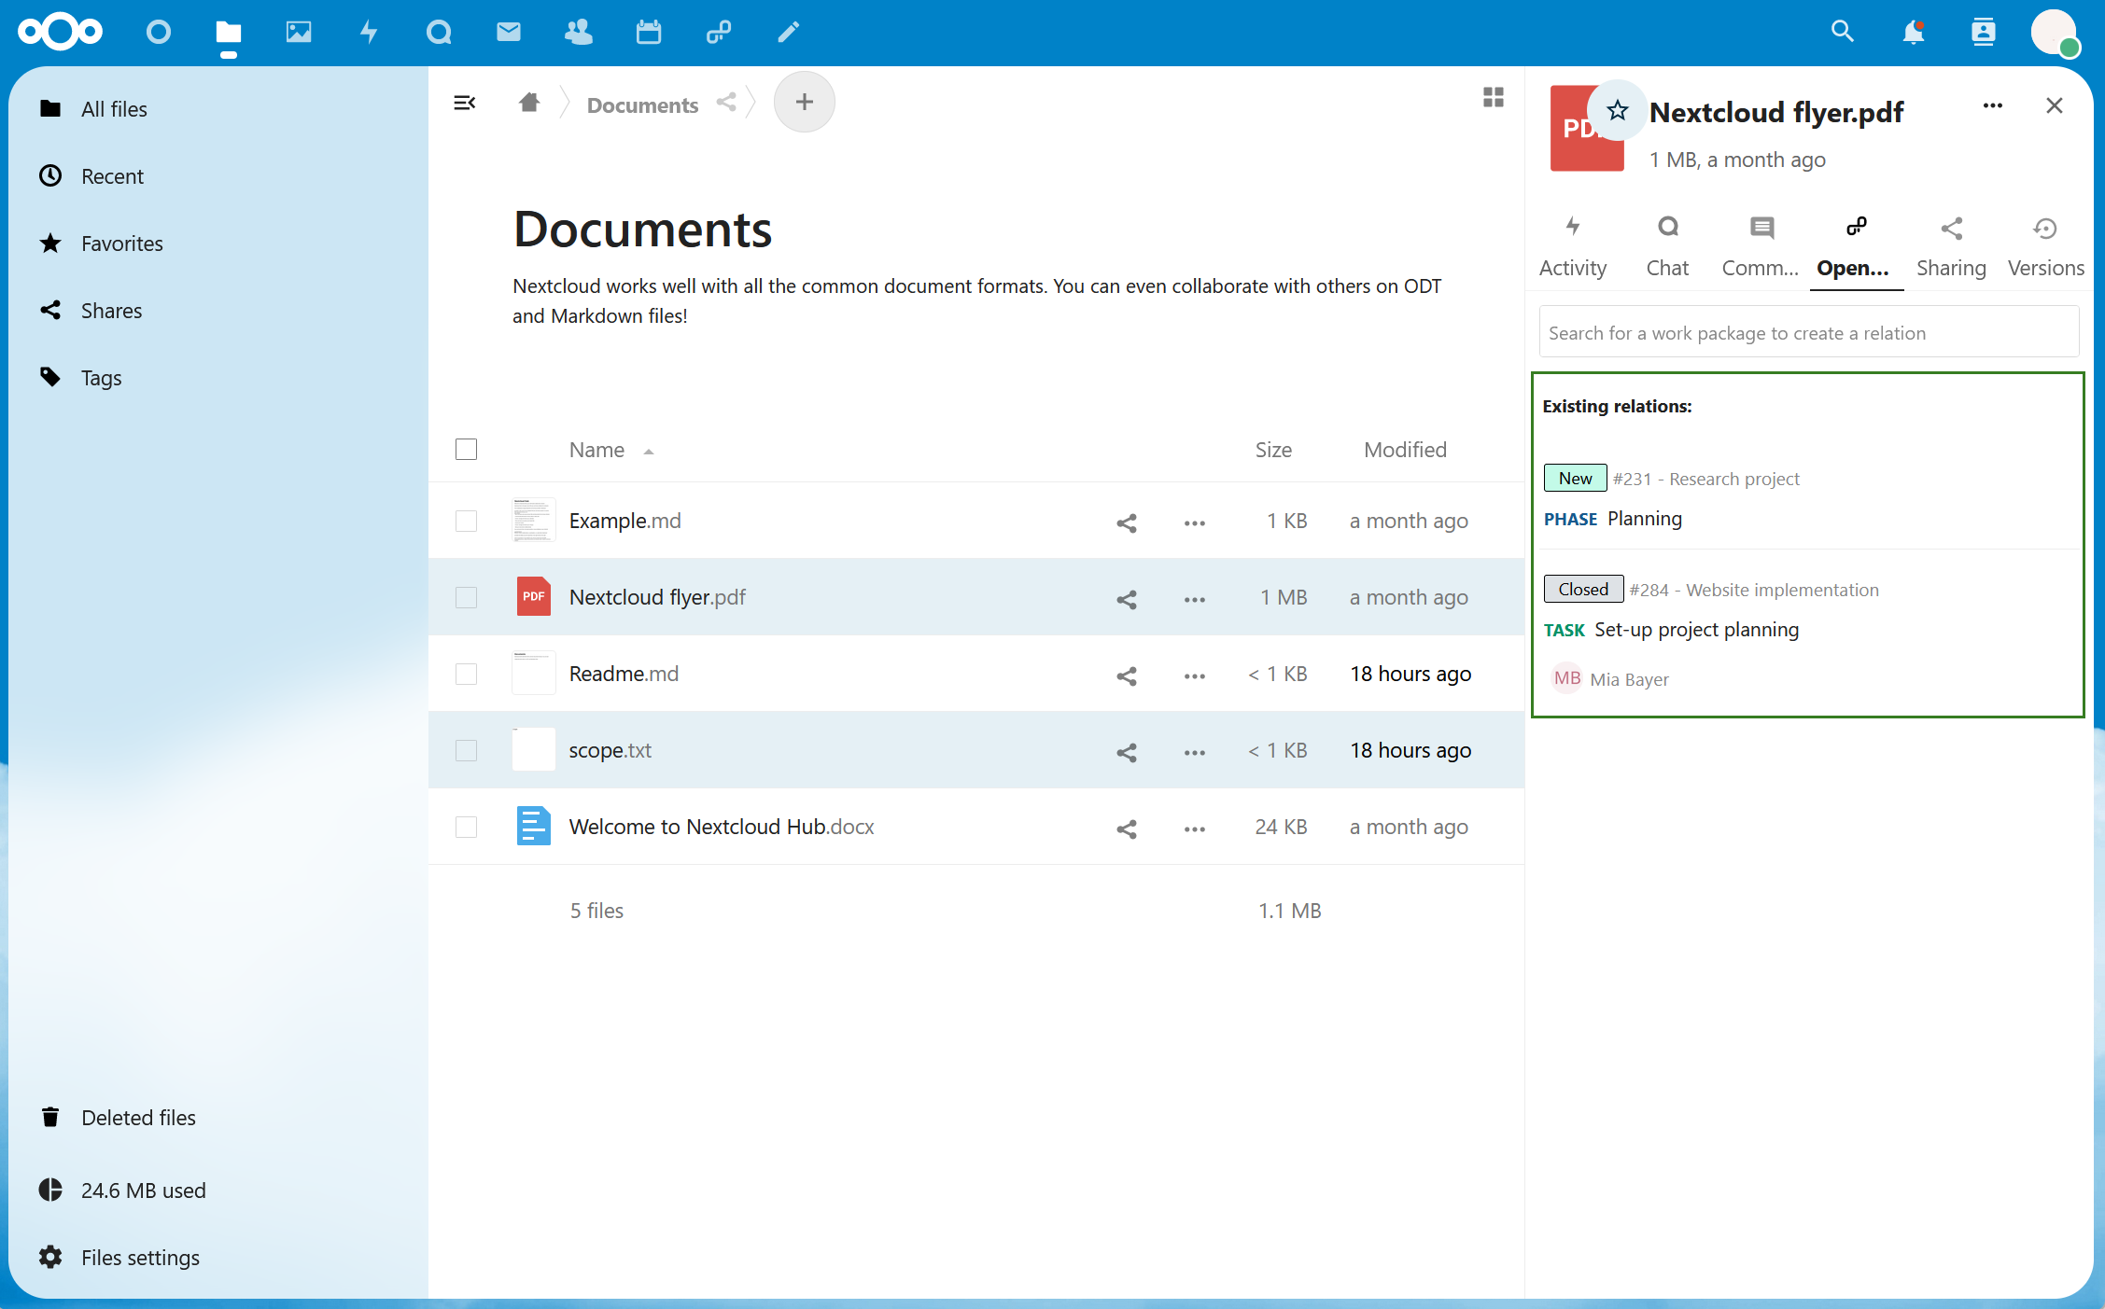Open the Deleted files view
The image size is (2105, 1309).
[138, 1118]
